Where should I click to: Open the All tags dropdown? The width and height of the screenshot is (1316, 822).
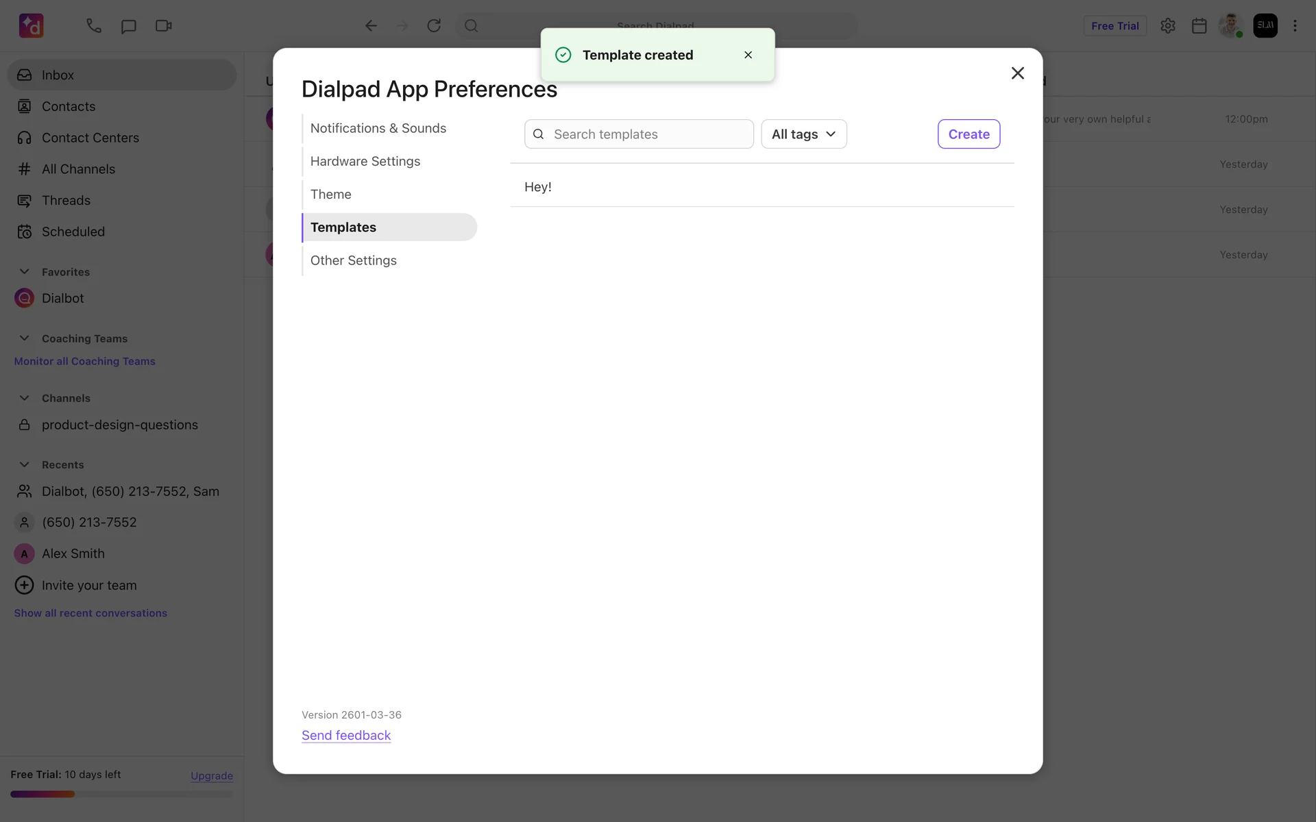click(803, 134)
